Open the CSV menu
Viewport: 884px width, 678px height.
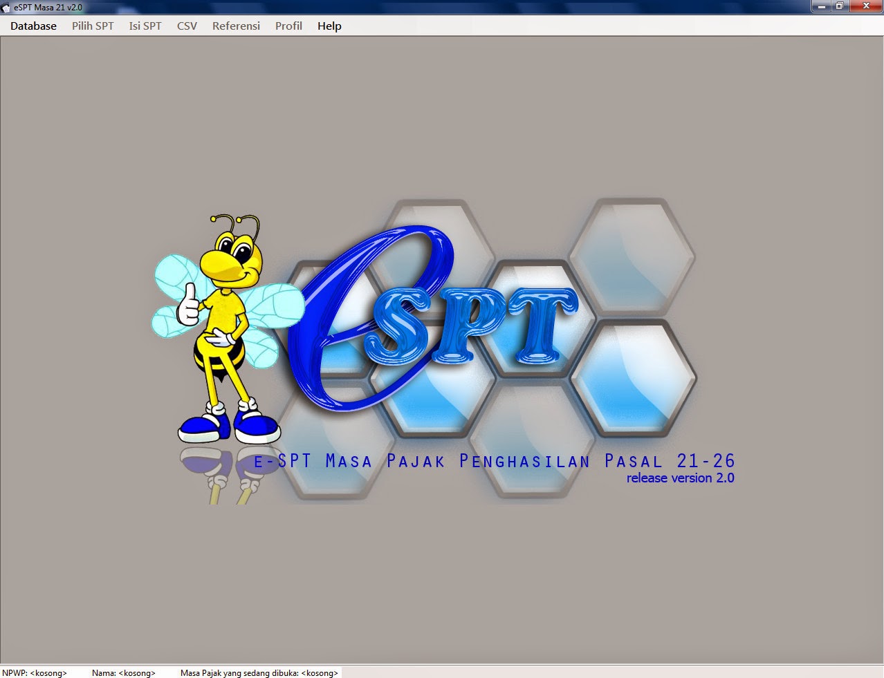(187, 26)
